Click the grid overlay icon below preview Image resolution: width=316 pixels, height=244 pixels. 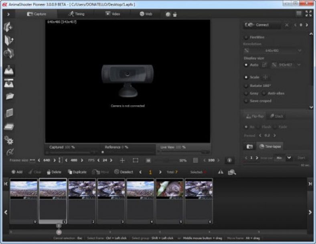coord(195,160)
